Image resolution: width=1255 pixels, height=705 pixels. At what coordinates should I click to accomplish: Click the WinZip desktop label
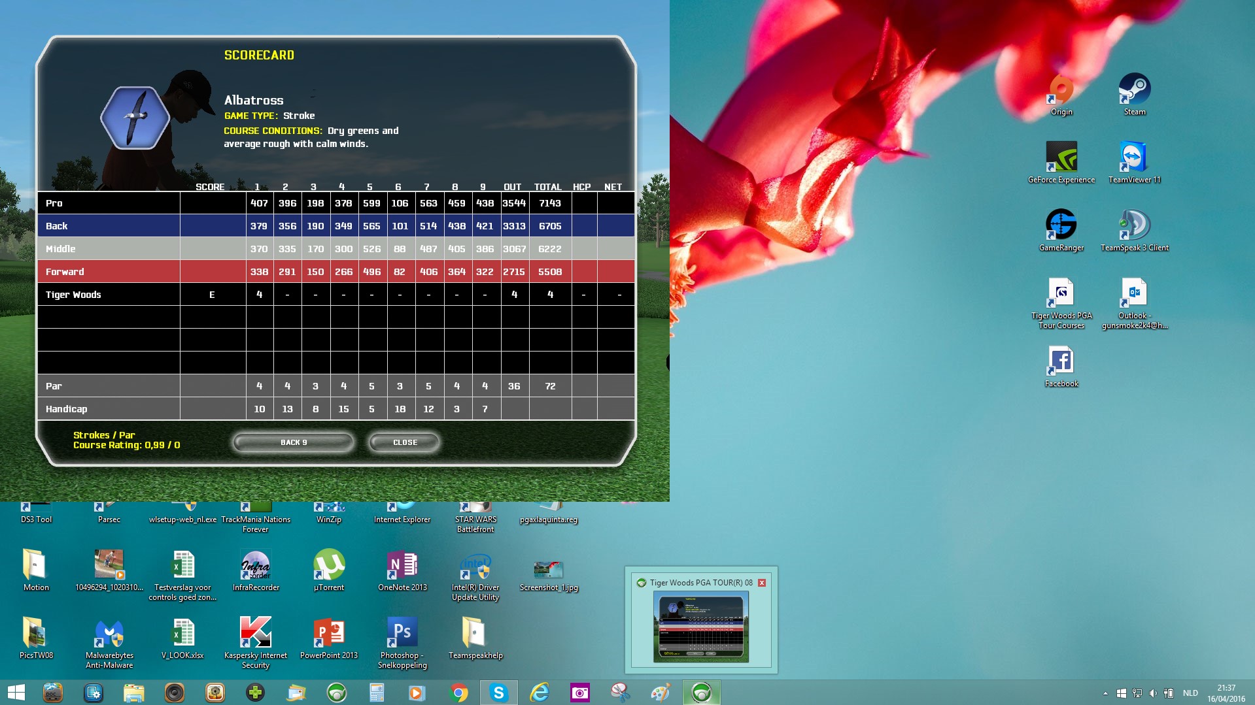pos(329,519)
